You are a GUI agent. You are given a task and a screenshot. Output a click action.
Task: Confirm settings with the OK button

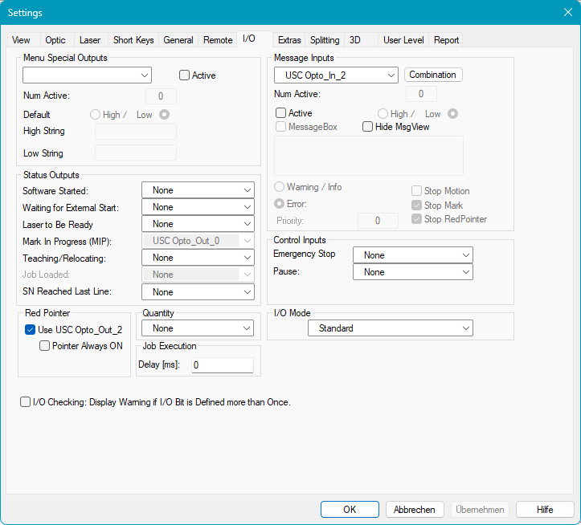click(x=350, y=510)
